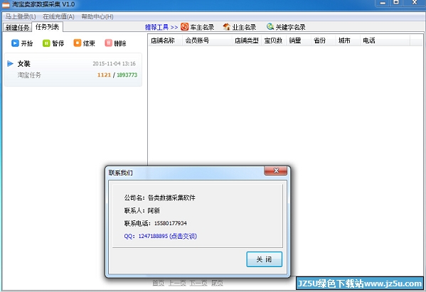Go to 尾页 last page
The width and height of the screenshot is (426, 292).
217,283
